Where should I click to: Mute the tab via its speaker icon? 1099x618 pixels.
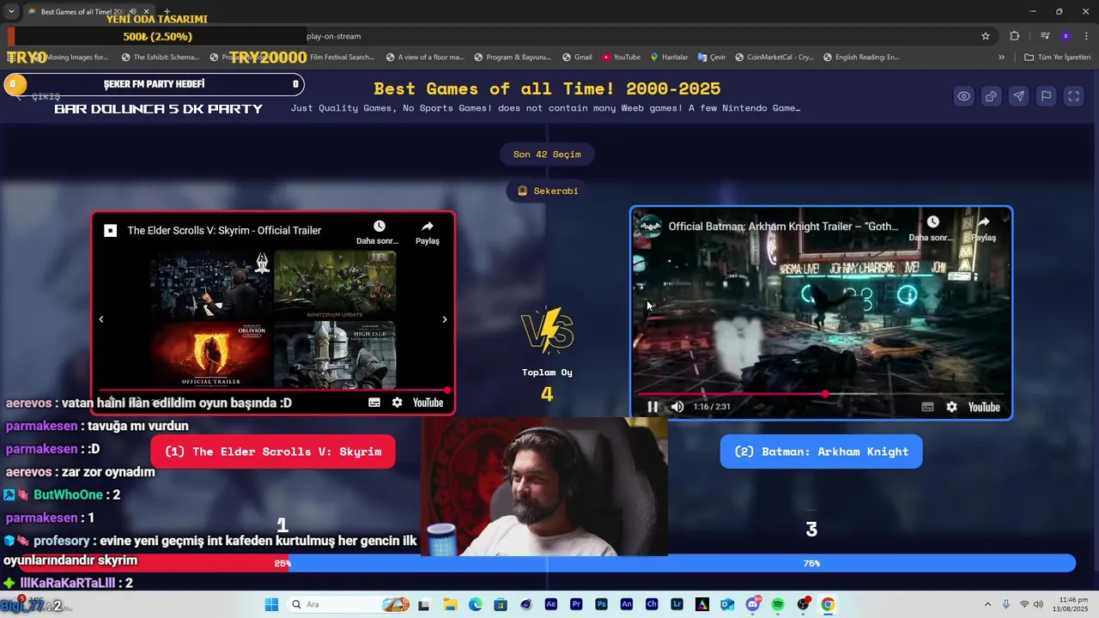132,12
